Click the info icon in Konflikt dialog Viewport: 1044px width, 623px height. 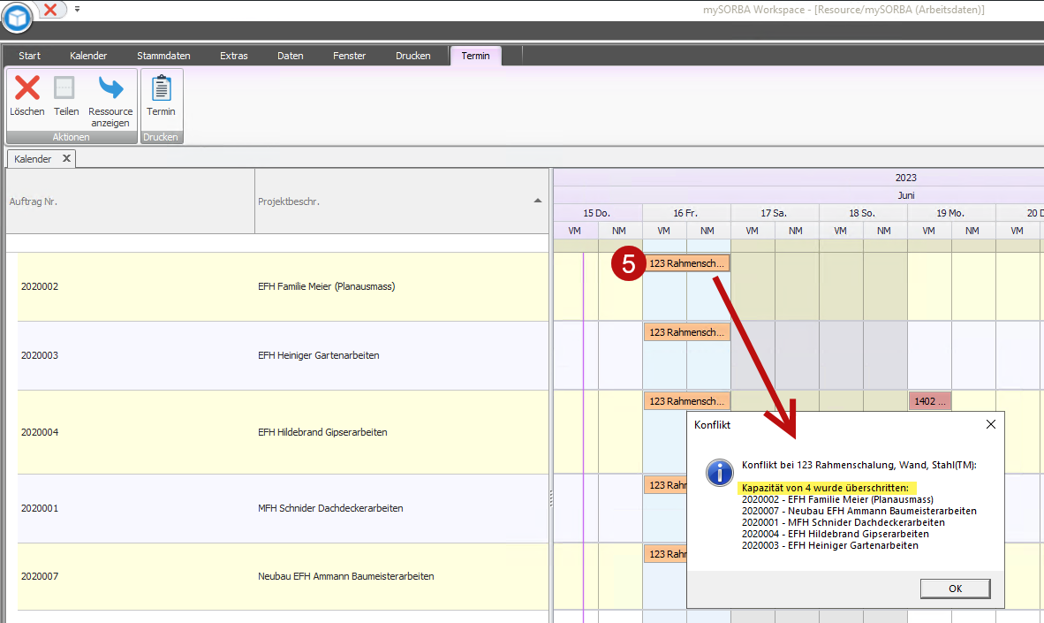click(x=719, y=473)
